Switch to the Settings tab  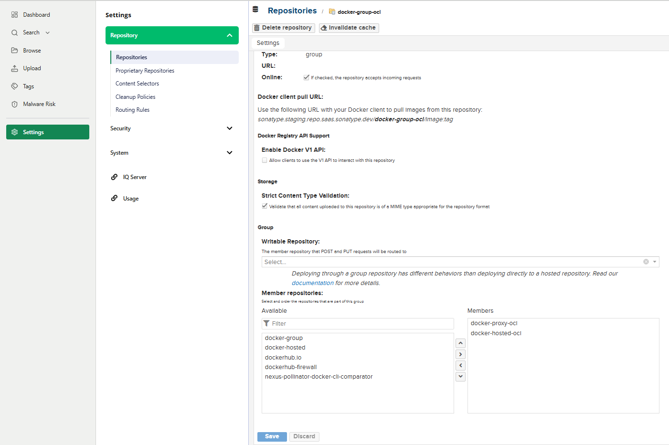(268, 43)
